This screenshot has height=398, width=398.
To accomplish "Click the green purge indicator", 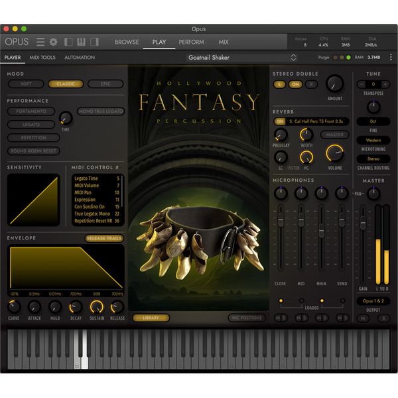I will [x=348, y=58].
